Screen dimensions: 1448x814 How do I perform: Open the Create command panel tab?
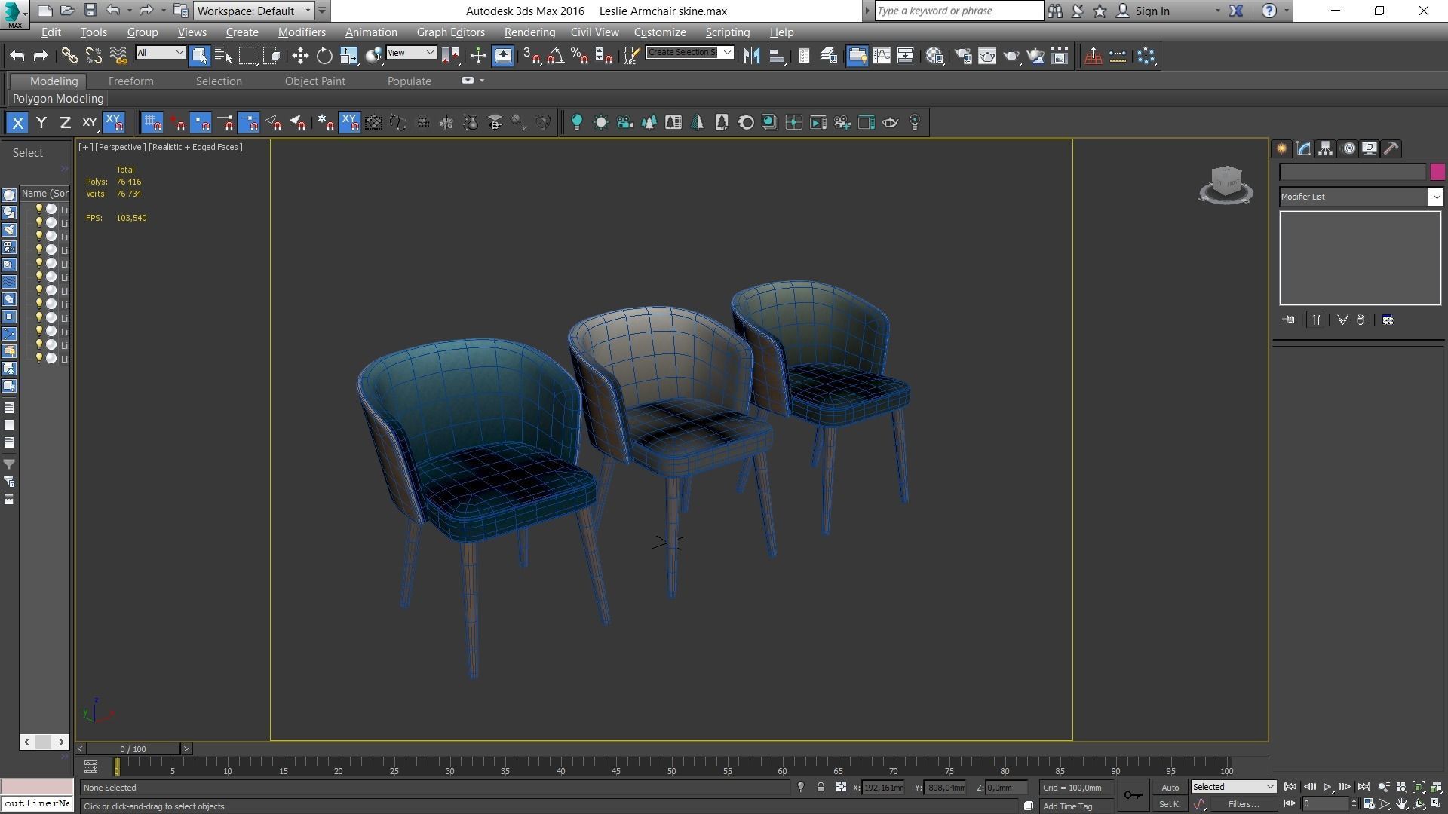point(1281,148)
